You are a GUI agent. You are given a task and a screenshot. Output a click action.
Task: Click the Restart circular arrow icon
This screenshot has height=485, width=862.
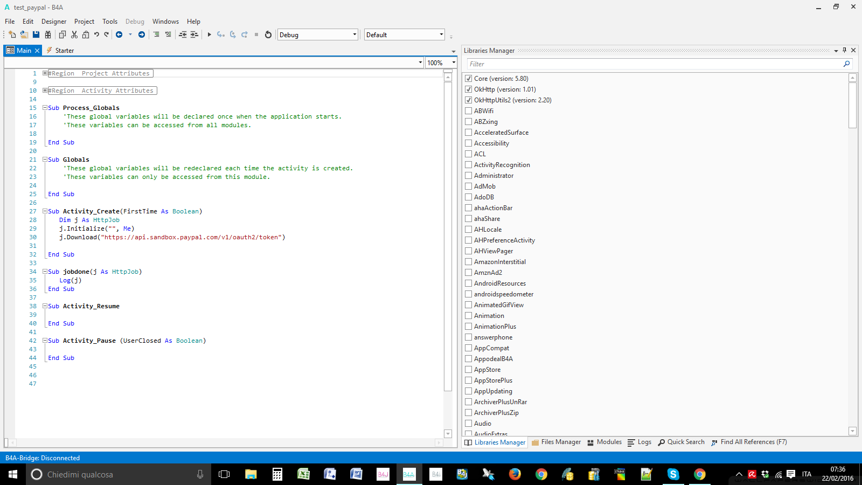(x=268, y=34)
